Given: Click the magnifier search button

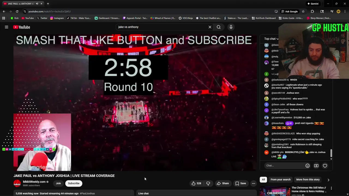Looking at the screenshot, I should coord(219,27).
